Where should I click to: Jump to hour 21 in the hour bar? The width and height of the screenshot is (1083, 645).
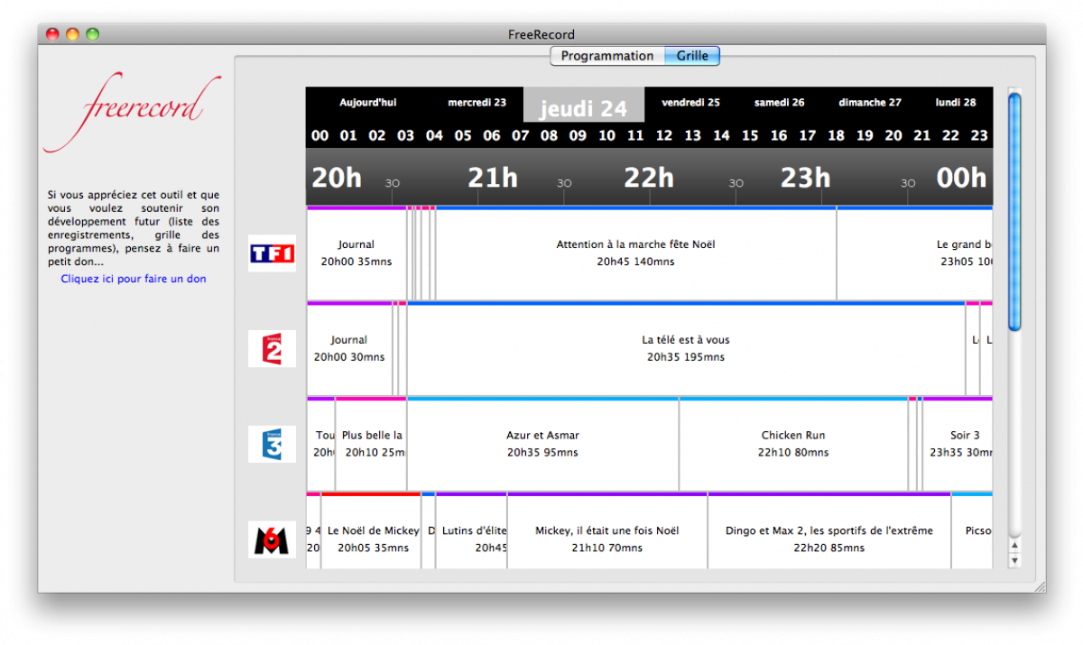point(921,136)
